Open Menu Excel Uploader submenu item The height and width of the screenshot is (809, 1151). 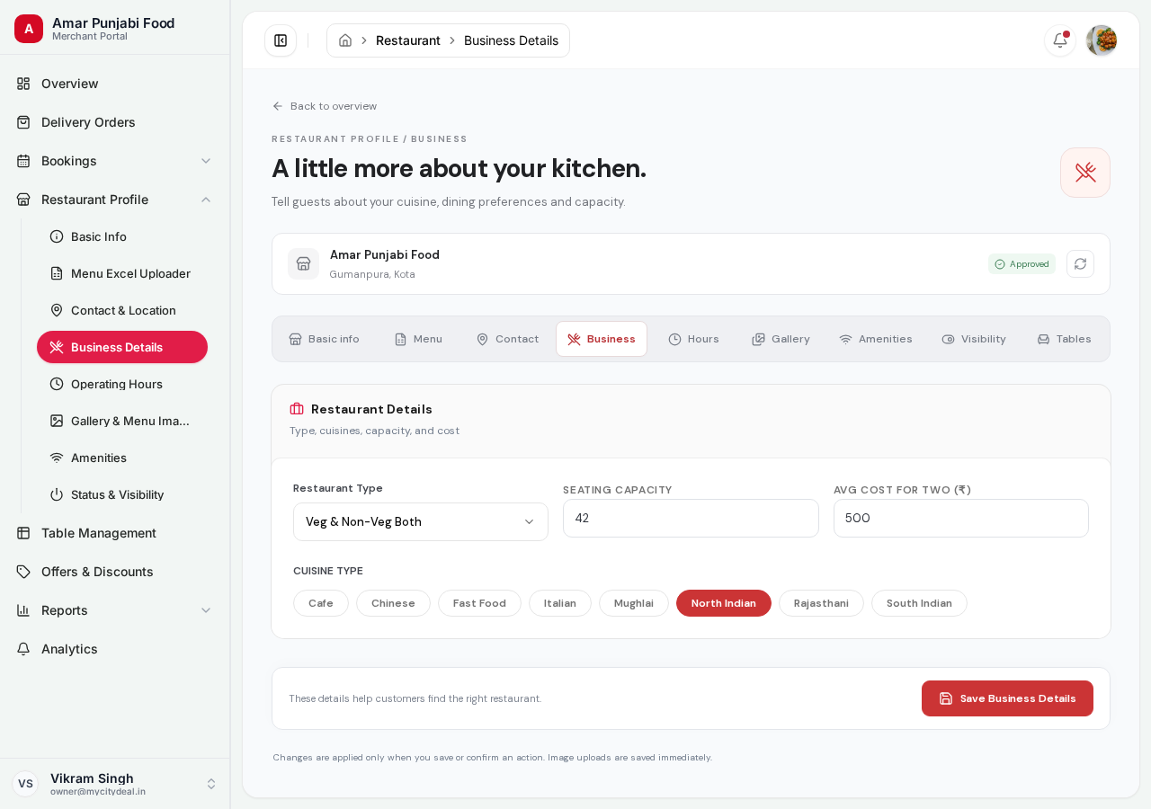122,273
